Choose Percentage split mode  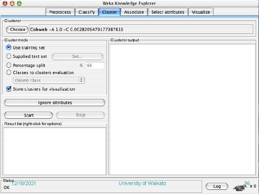coord(9,65)
